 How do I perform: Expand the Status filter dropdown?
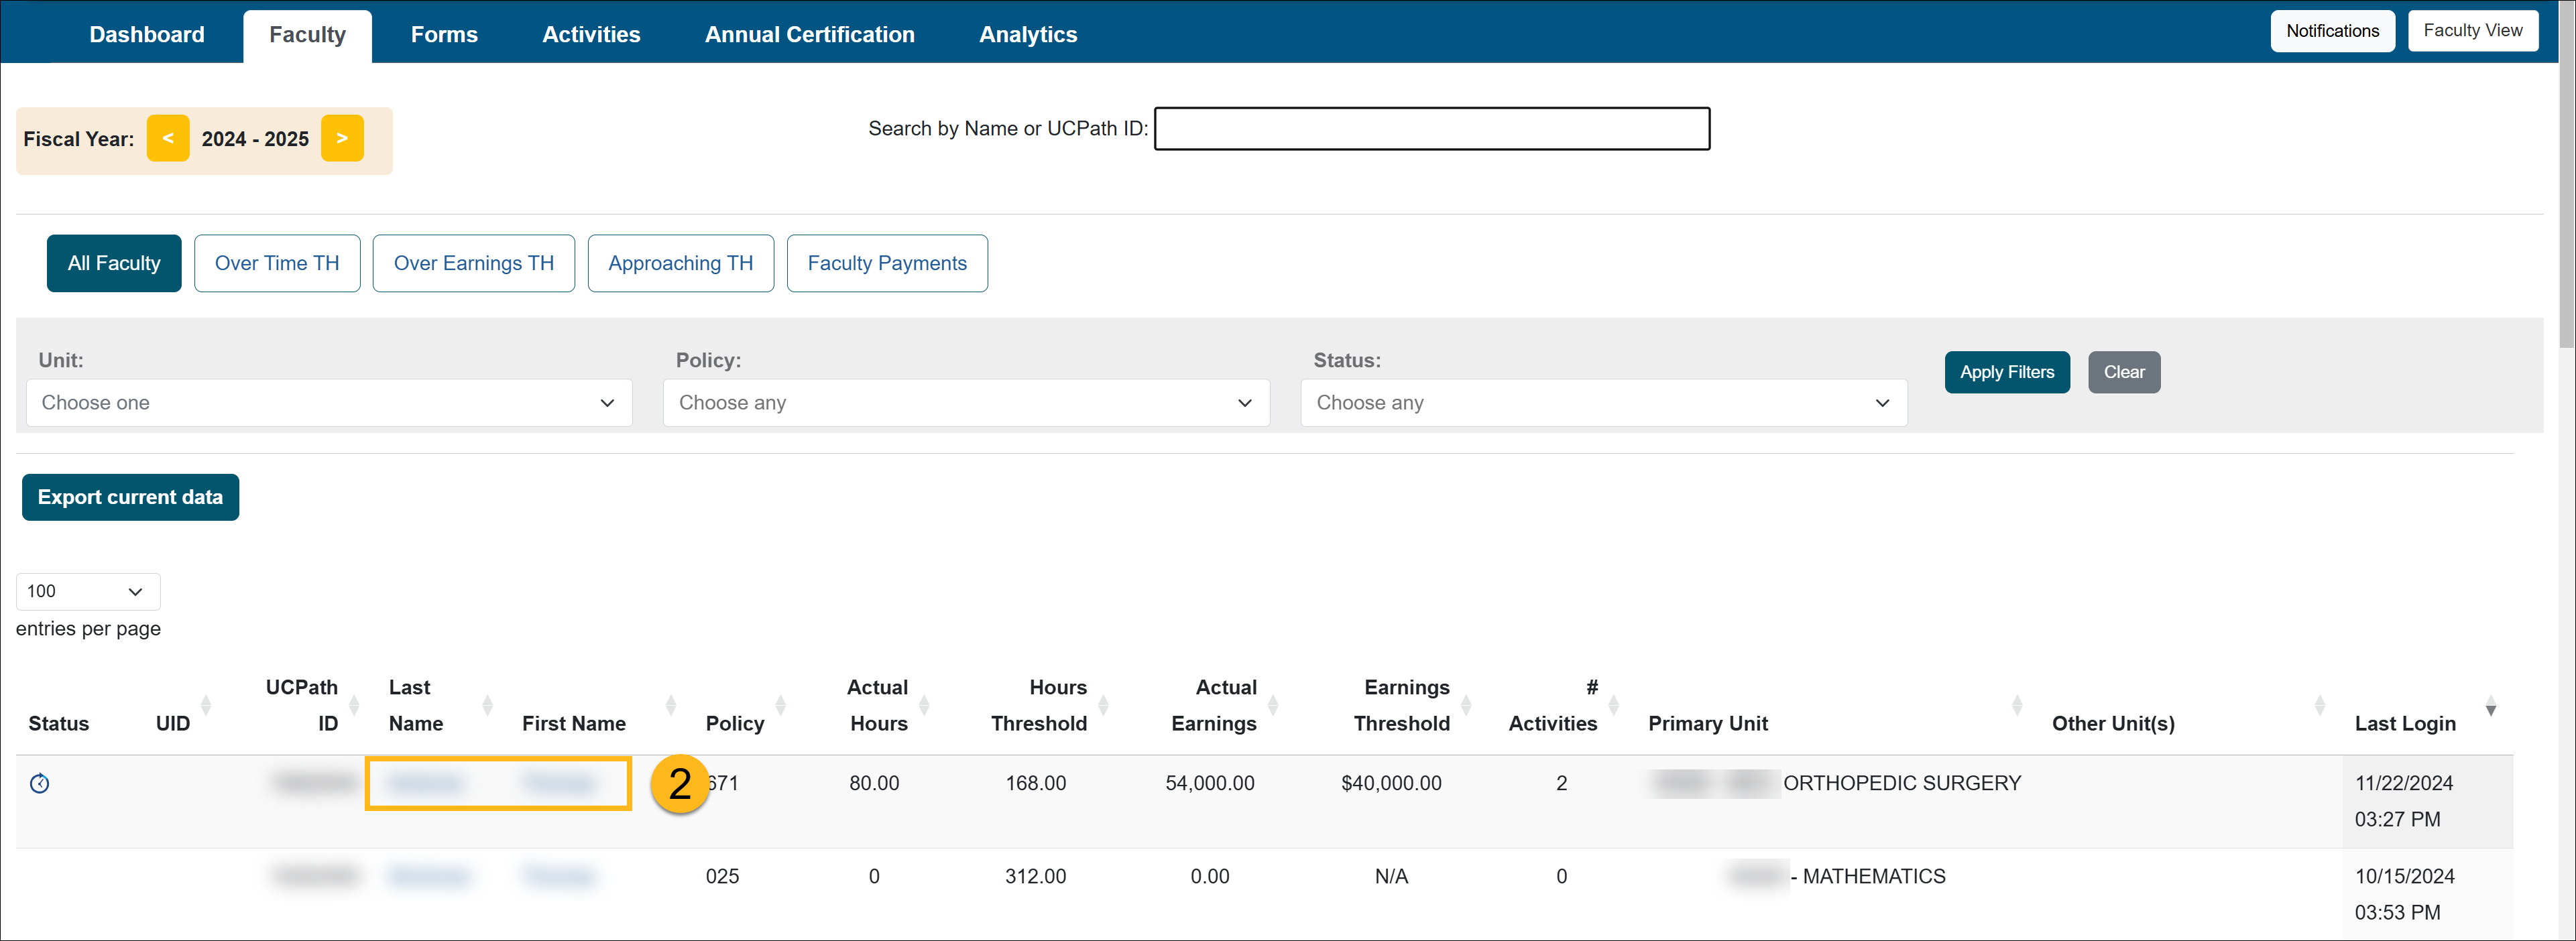coord(1603,403)
